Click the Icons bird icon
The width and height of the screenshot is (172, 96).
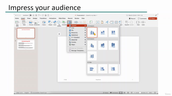point(55,22)
